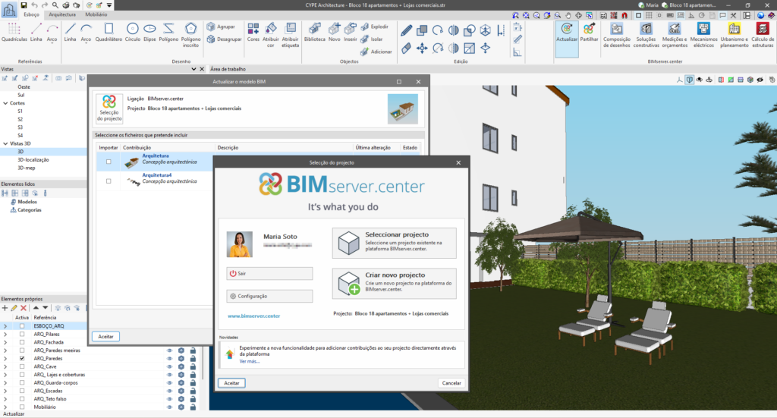Select the Polígono inscrito tool
Screen dimensions: 777x418
coord(190,35)
